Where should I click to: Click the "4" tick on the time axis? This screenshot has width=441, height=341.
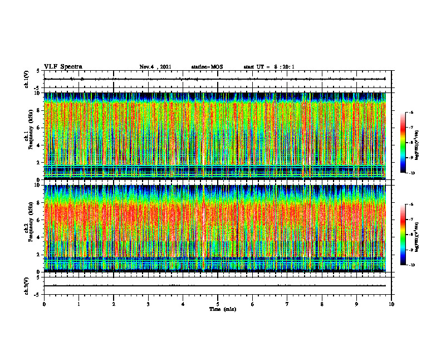(183, 304)
